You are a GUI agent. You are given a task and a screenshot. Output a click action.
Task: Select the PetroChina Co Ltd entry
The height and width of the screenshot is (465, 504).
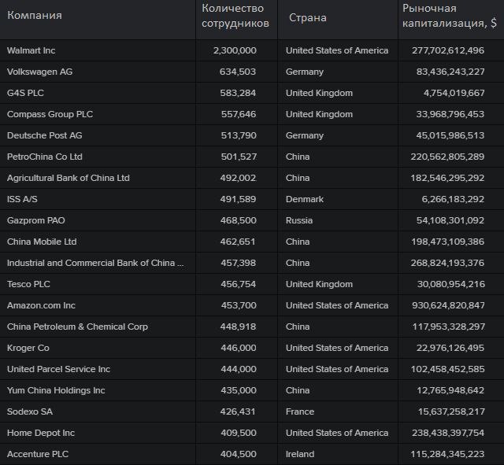(45, 157)
